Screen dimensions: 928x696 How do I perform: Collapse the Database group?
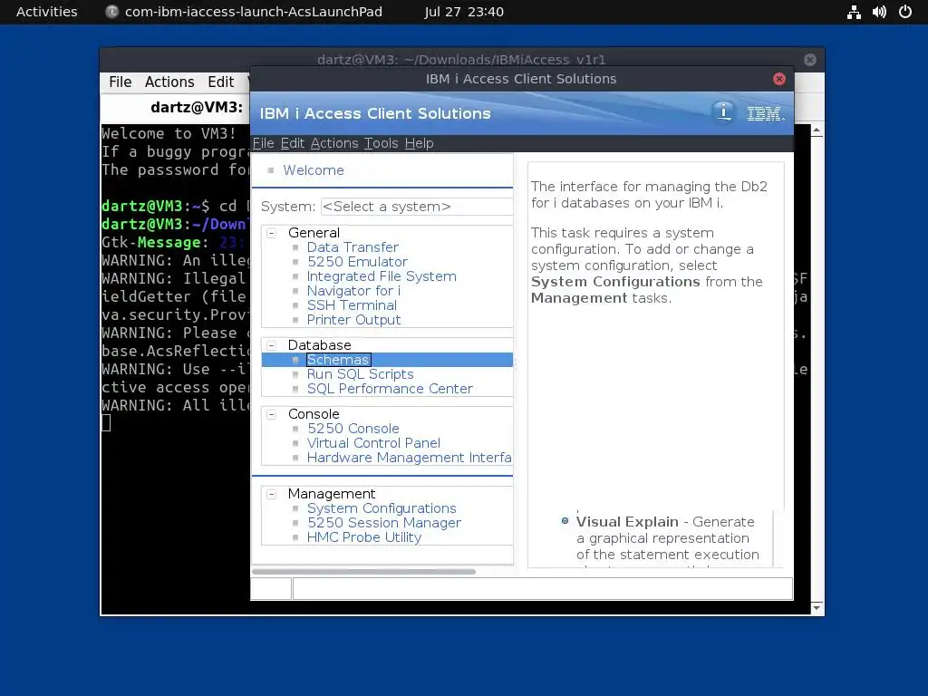272,345
